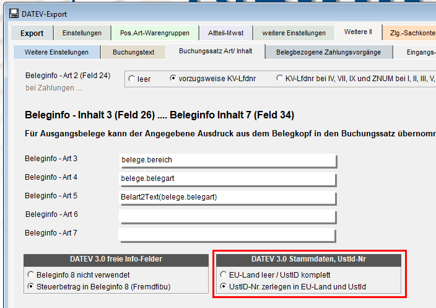Click the 'bei Zahlungen ...' text
Screen dimensions: 436x308
(54, 88)
